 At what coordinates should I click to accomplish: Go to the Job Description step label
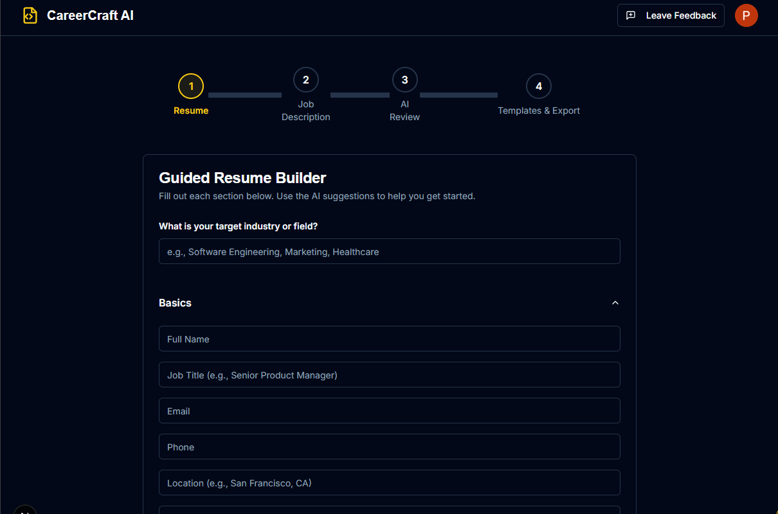coord(306,111)
